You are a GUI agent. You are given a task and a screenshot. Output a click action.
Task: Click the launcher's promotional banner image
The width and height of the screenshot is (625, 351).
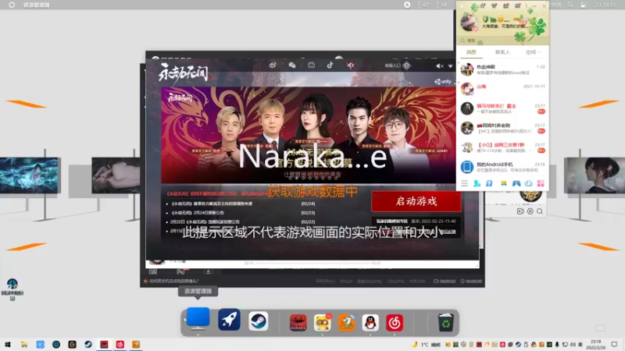(x=308, y=135)
